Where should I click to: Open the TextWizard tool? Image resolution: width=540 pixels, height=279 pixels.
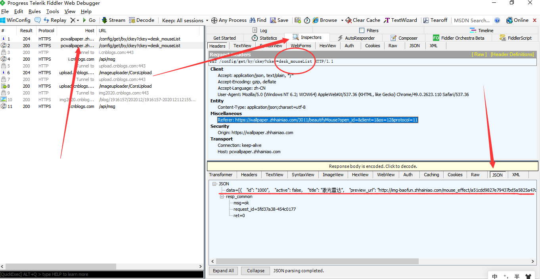400,20
